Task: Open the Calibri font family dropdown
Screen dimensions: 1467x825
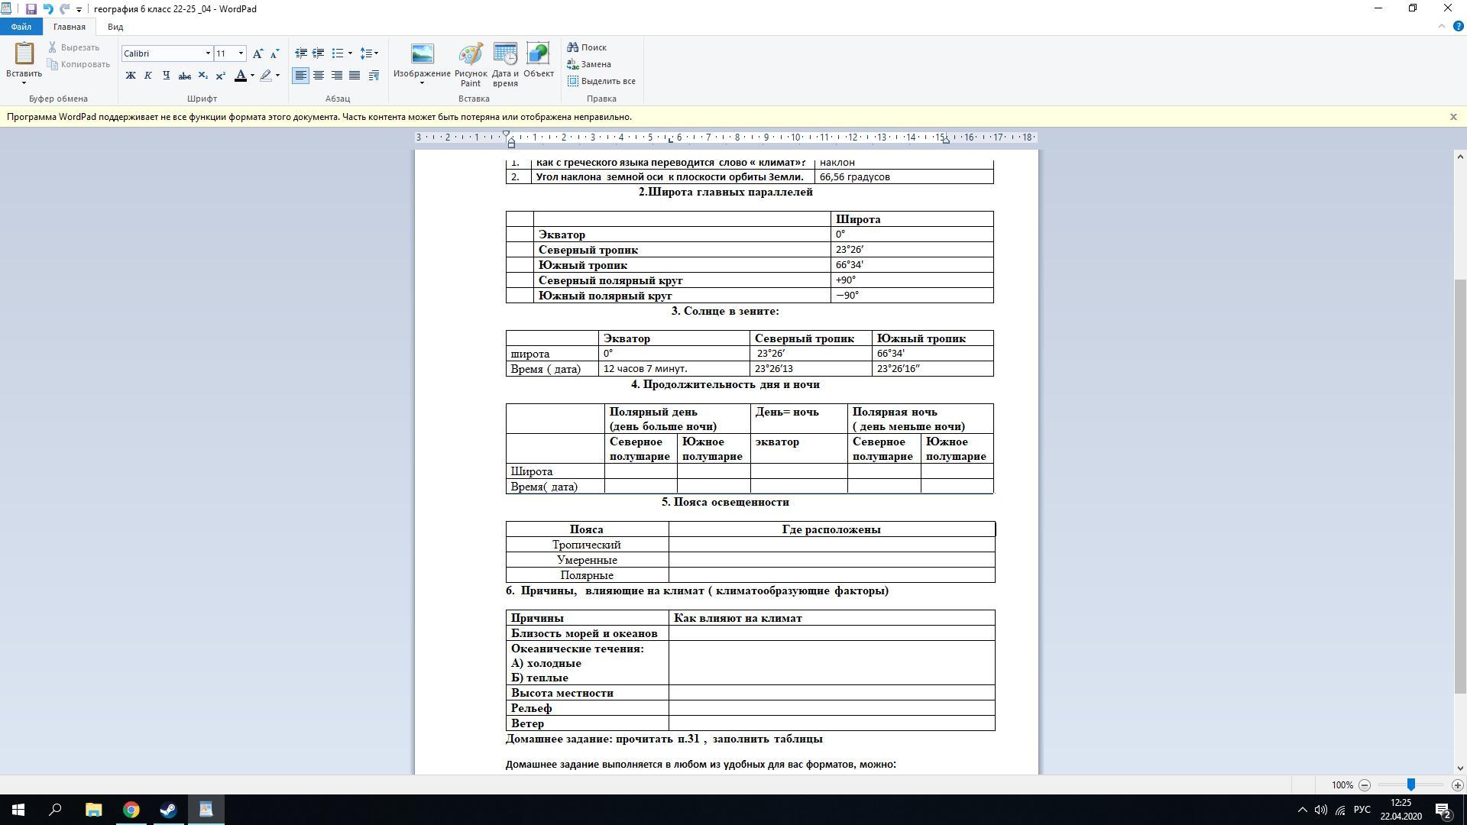Action: pyautogui.click(x=208, y=53)
